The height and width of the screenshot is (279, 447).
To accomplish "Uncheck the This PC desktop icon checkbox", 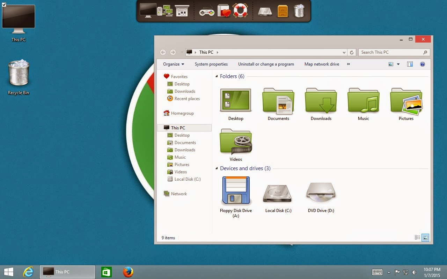I will [x=4, y=4].
